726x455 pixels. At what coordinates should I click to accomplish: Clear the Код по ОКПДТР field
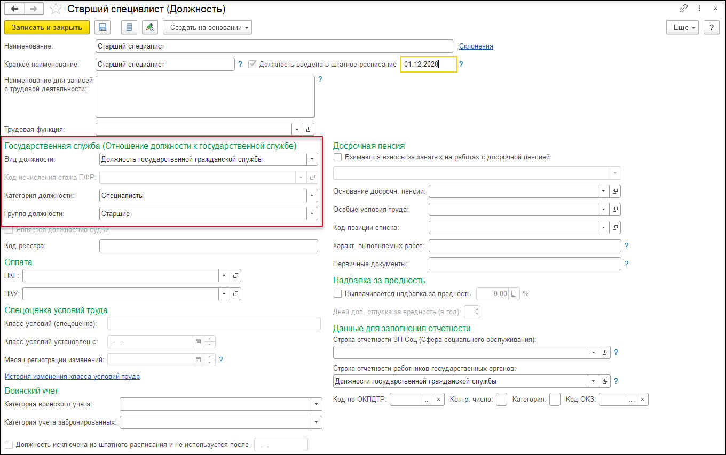(x=439, y=399)
